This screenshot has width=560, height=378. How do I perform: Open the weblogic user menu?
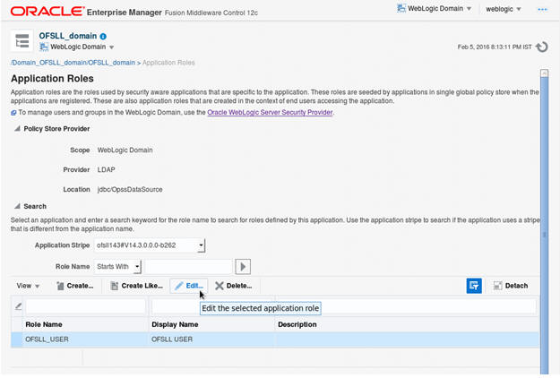pos(504,9)
